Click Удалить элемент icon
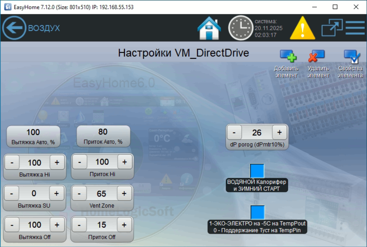The height and width of the screenshot is (247, 367). 318,57
